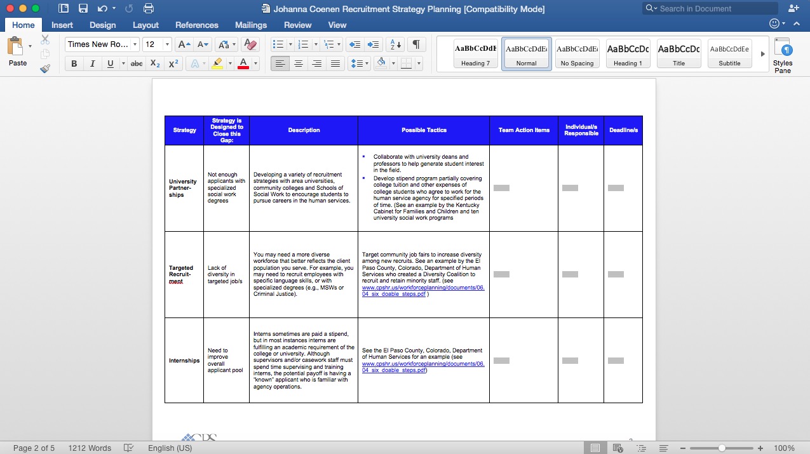Apply subscript formatting
This screenshot has height=454, width=810.
coord(155,63)
